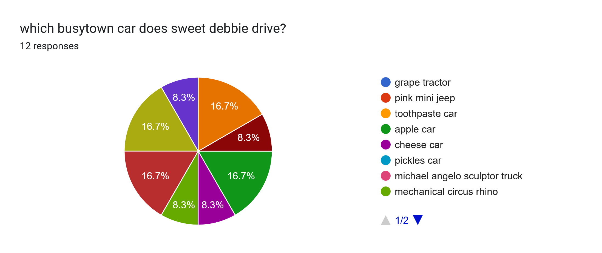
Task: Click the grape tractor legend color dot
Action: click(x=386, y=82)
